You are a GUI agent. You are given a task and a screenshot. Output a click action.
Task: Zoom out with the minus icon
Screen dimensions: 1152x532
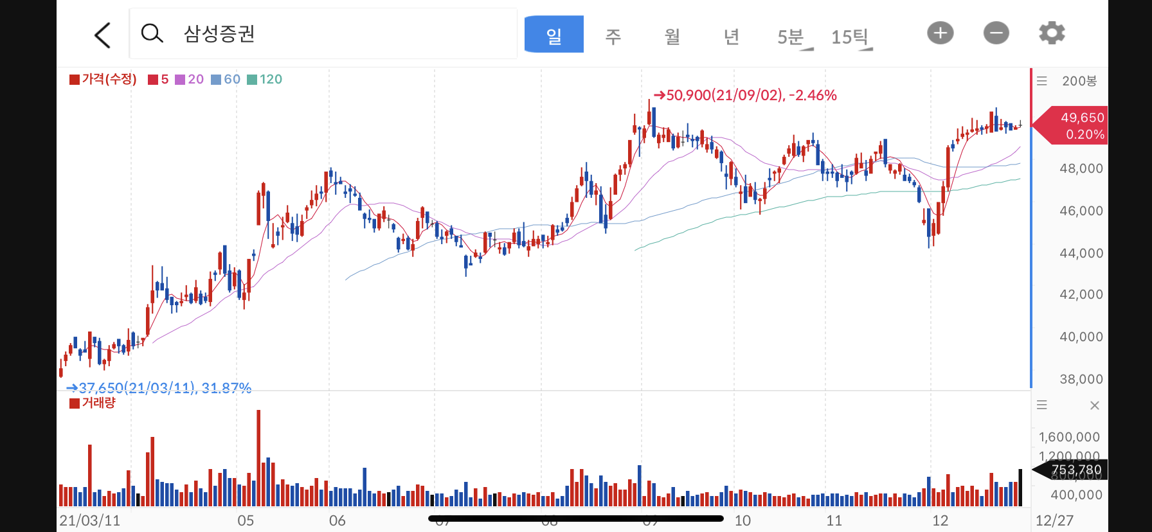pyautogui.click(x=996, y=33)
